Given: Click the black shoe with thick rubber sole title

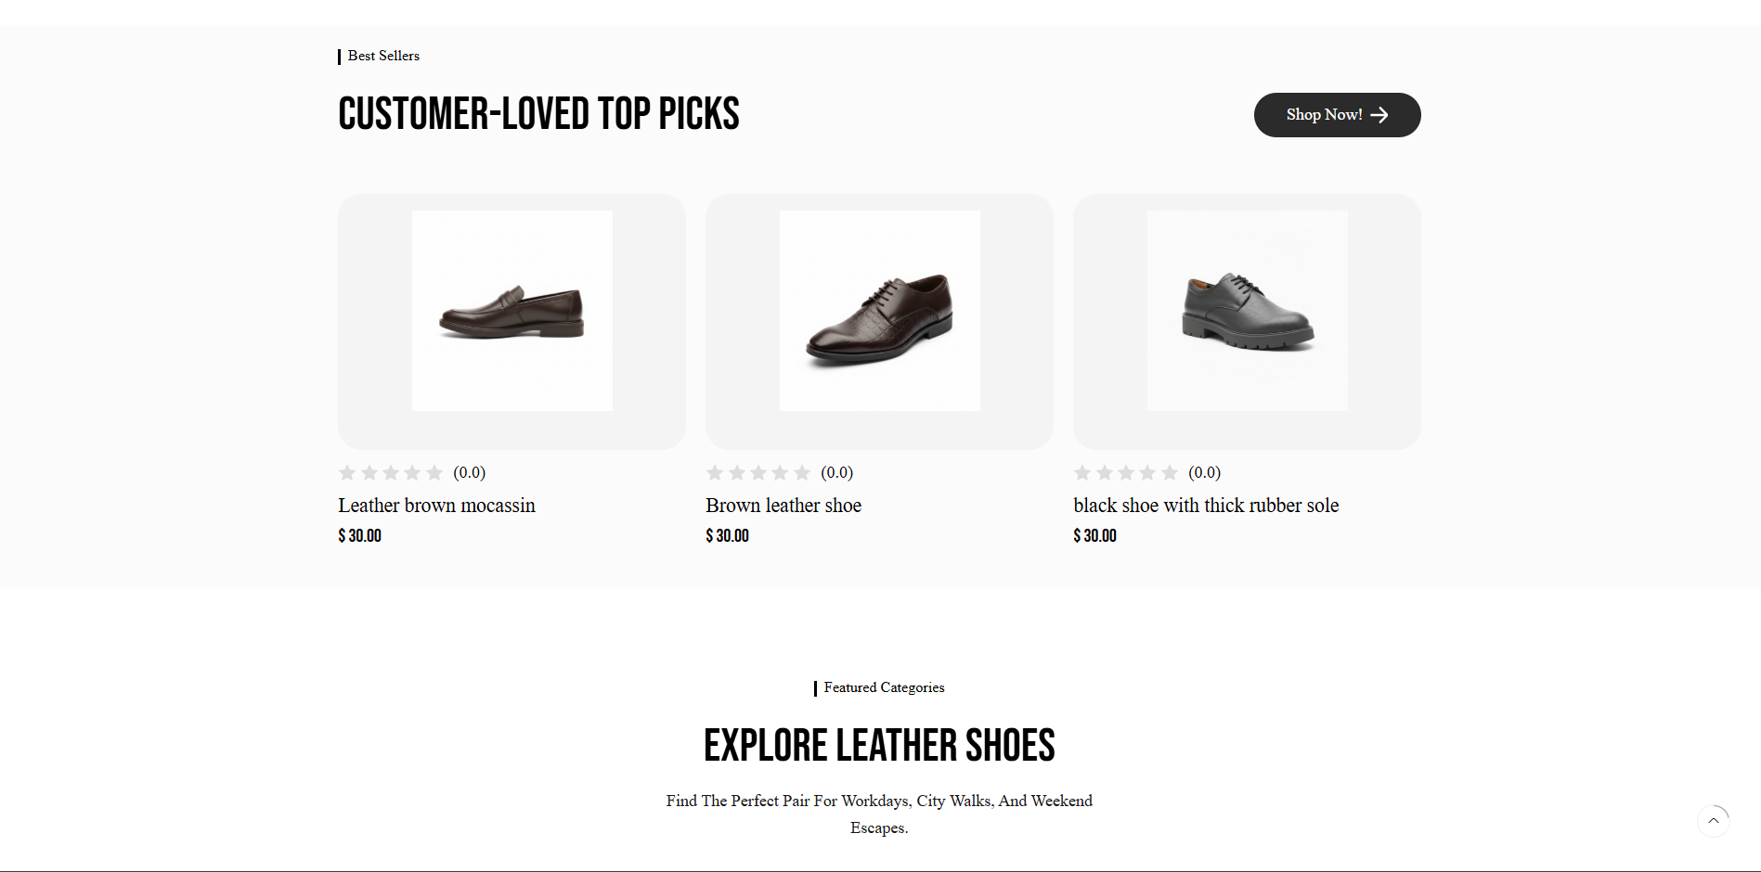Looking at the screenshot, I should (1206, 506).
